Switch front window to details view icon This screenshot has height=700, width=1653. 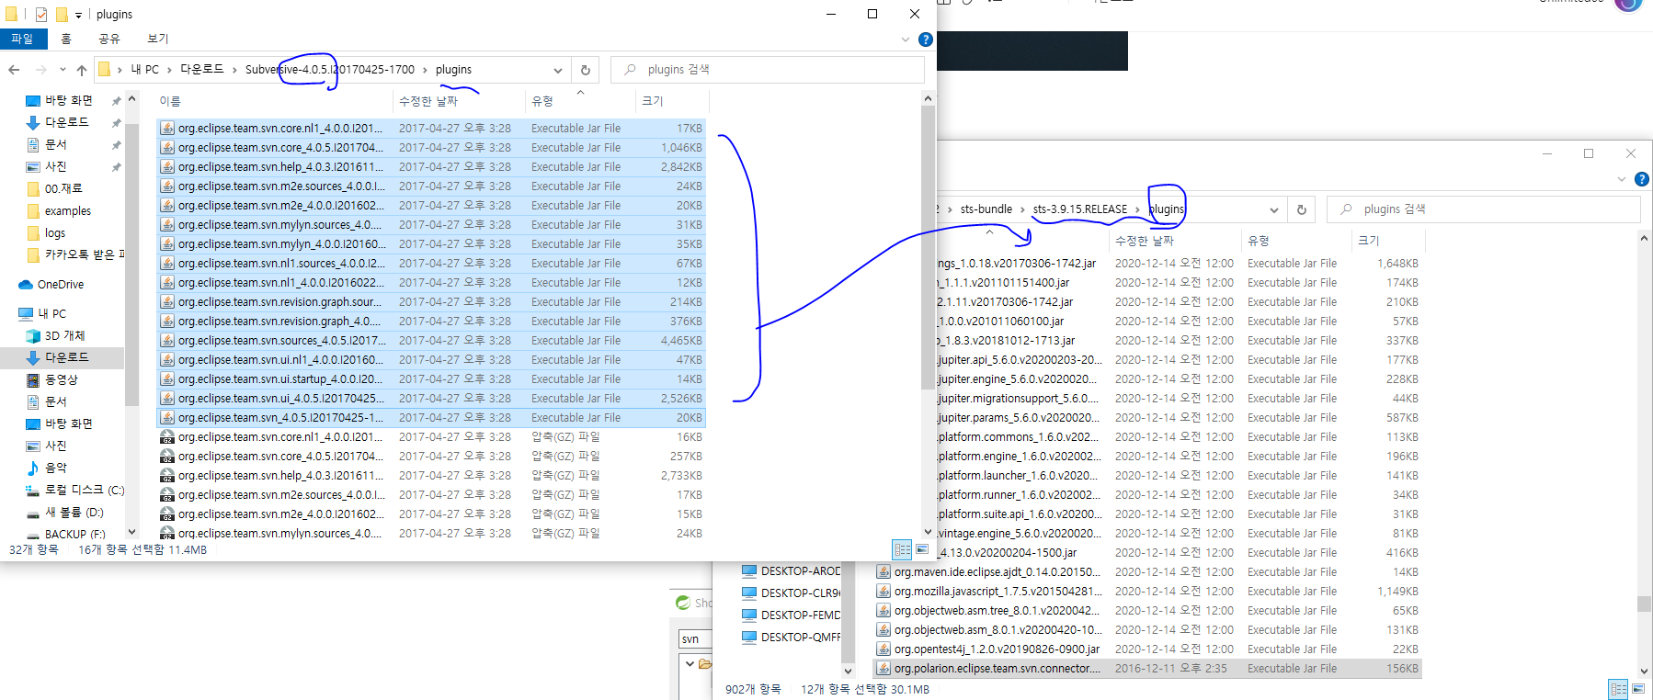(x=902, y=549)
